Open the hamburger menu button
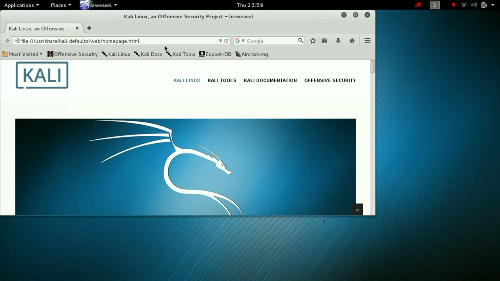The width and height of the screenshot is (500, 281). [367, 41]
